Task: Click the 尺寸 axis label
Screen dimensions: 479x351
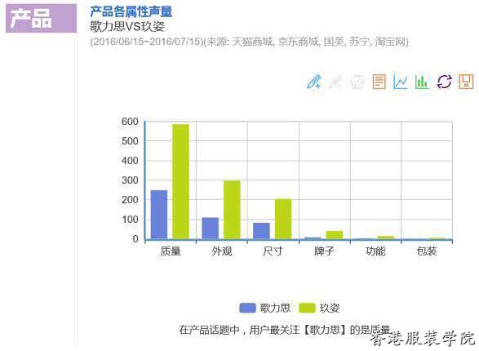Action: (x=273, y=251)
